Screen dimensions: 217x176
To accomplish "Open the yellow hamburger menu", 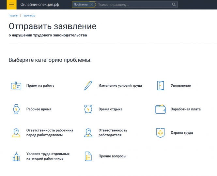I will click(x=11, y=5).
